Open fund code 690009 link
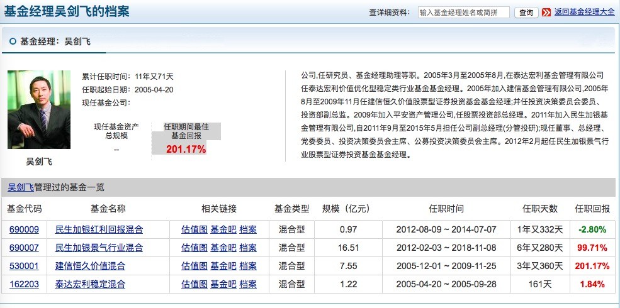The image size is (620, 308). [24, 229]
